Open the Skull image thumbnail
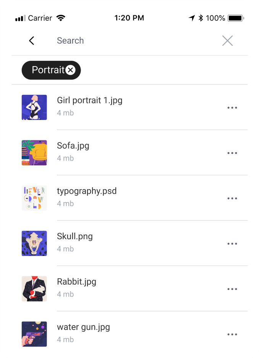This screenshot has width=259, height=358. coord(34,243)
